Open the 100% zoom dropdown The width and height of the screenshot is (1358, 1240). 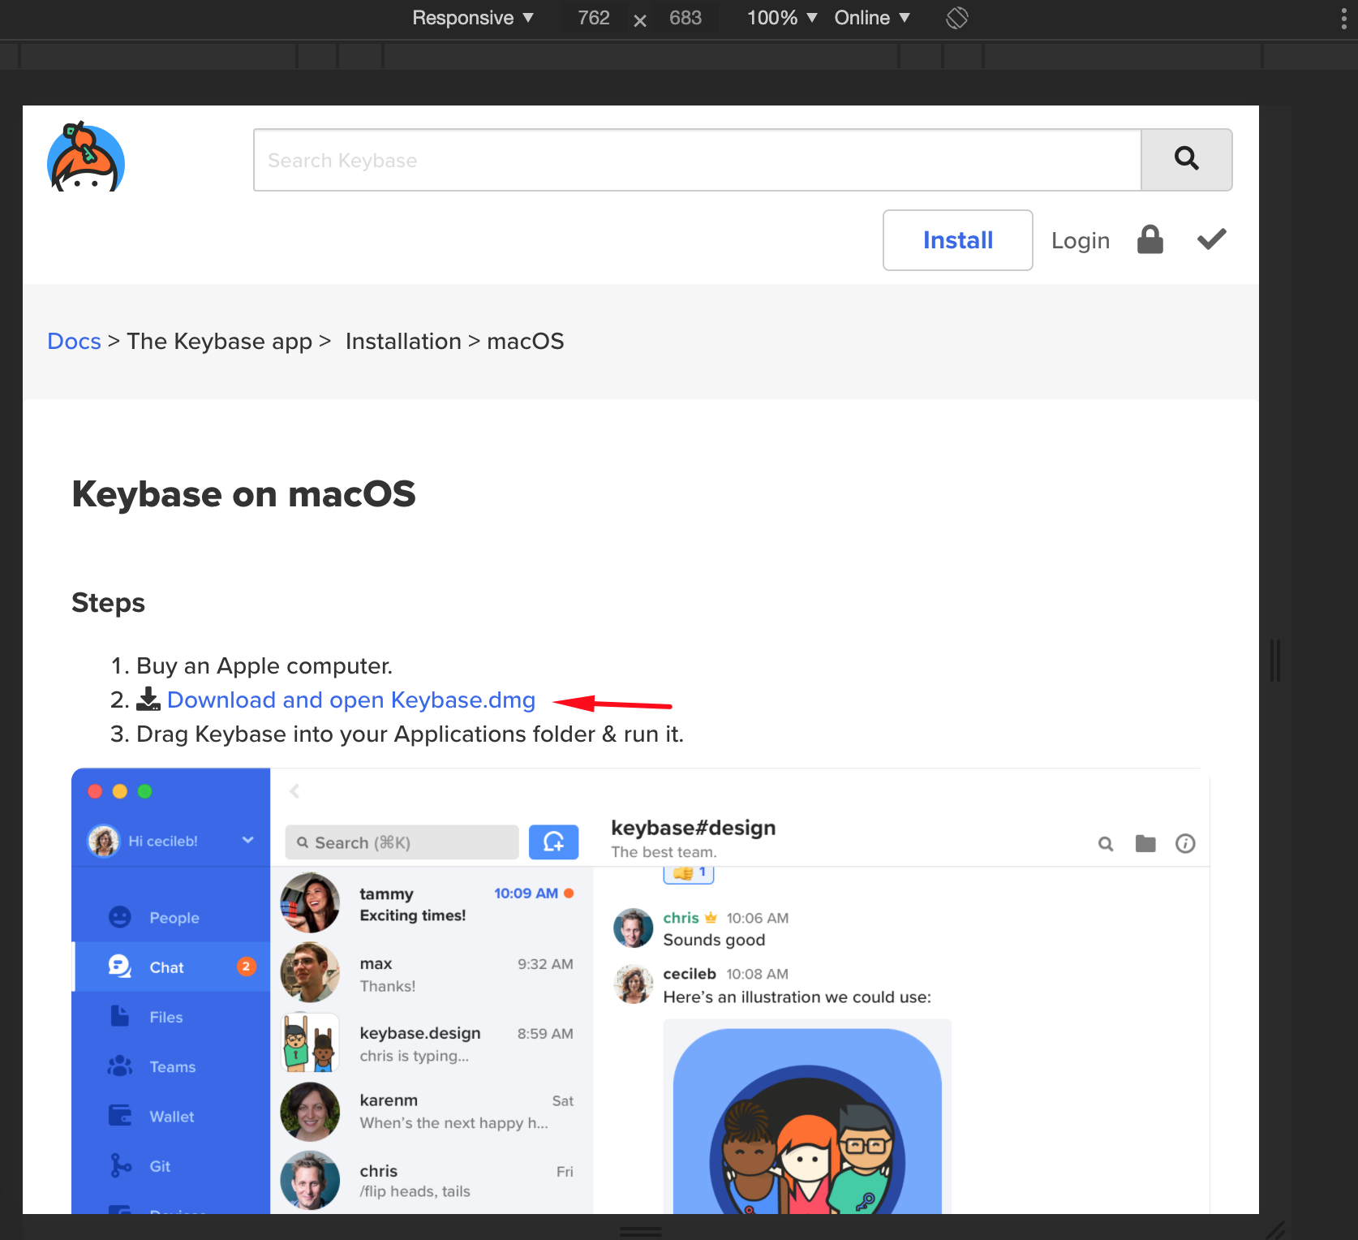781,18
